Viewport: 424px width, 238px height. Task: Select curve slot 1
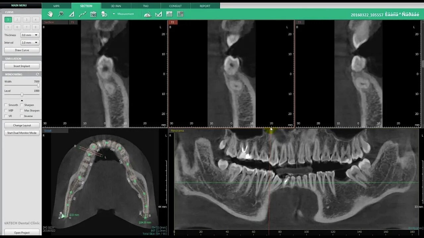click(x=8, y=20)
